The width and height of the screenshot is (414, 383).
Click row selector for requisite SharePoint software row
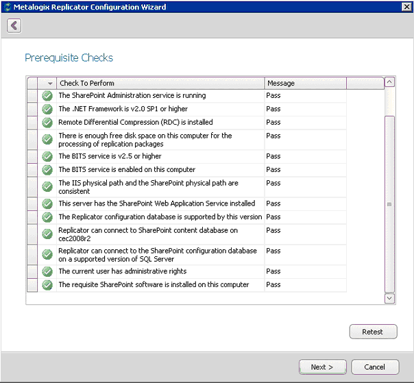click(x=32, y=285)
